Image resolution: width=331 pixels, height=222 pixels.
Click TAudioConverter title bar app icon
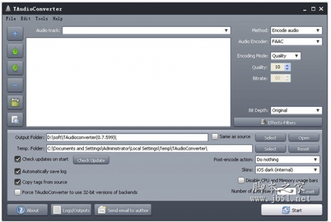(8, 9)
